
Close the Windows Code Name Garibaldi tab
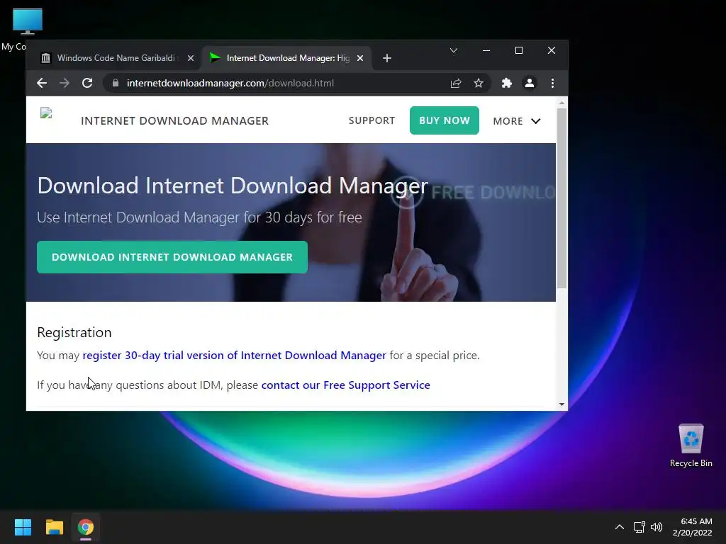click(190, 58)
